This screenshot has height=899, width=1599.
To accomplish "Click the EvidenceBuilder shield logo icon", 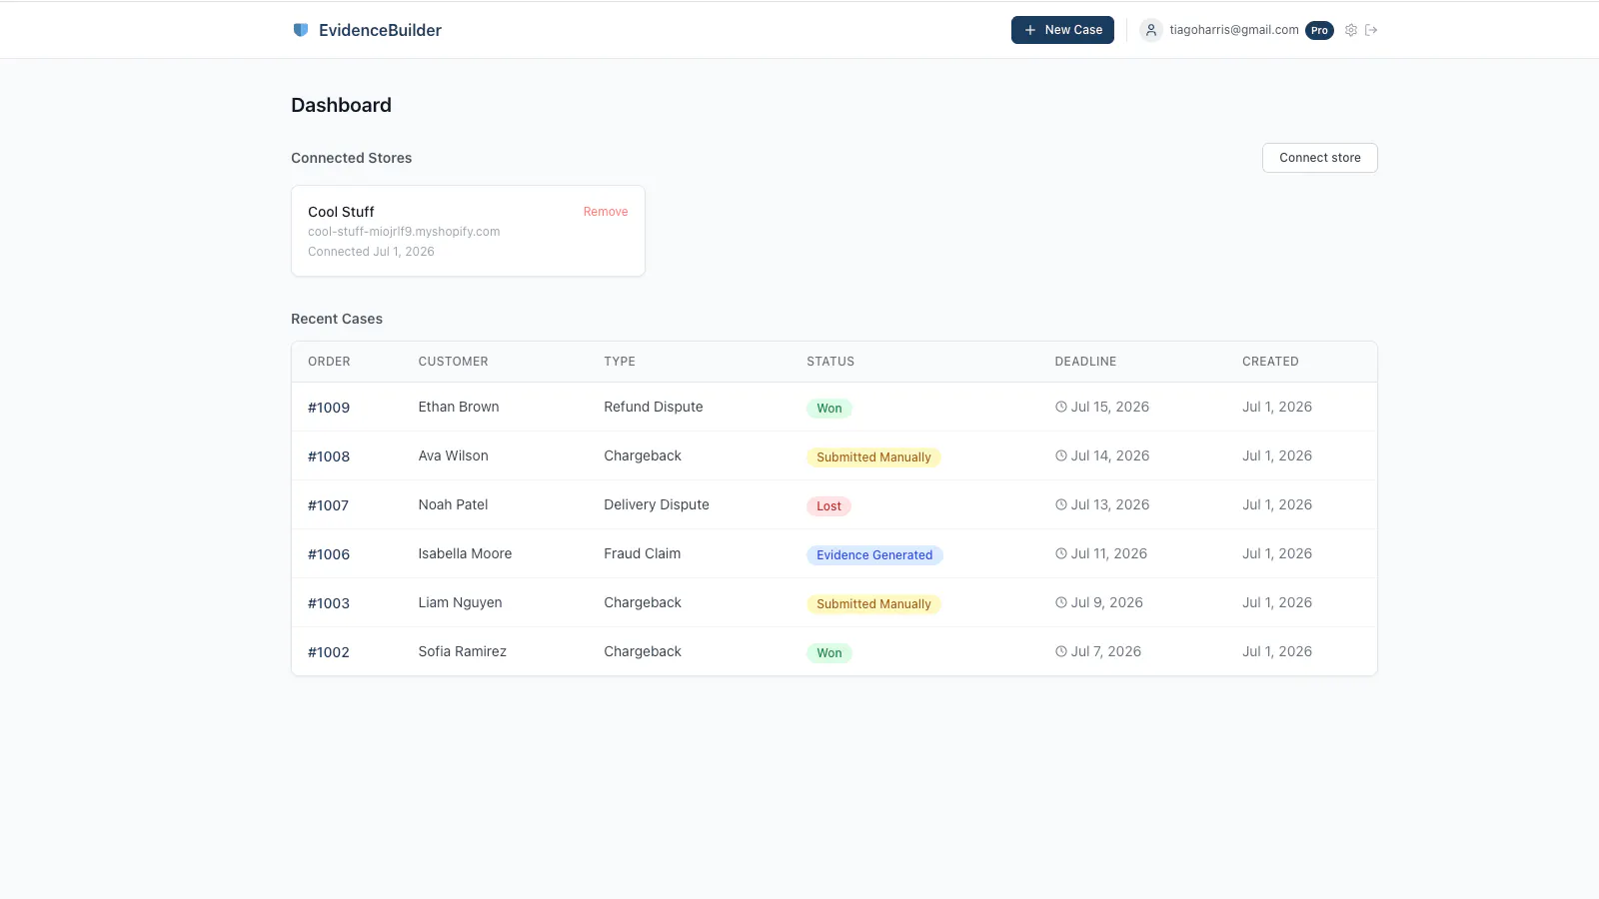I will tap(300, 30).
